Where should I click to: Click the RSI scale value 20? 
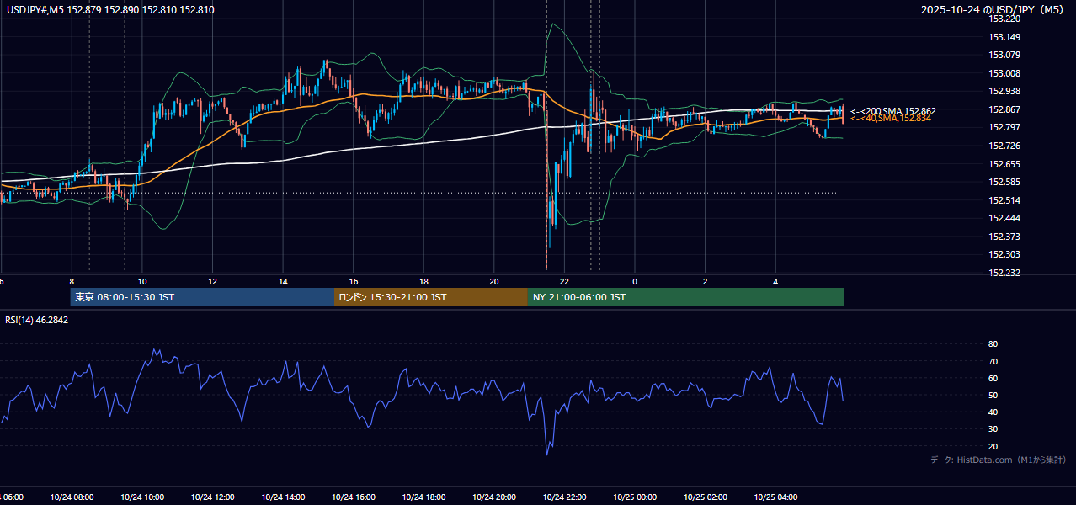click(993, 446)
